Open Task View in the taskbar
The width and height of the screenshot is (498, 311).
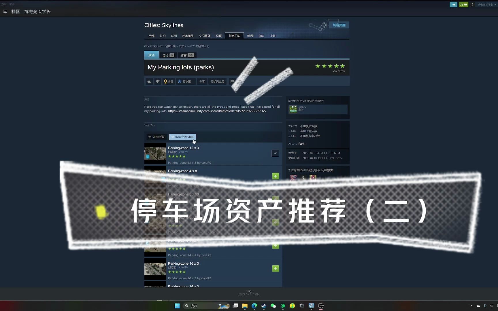pyautogui.click(x=235, y=306)
